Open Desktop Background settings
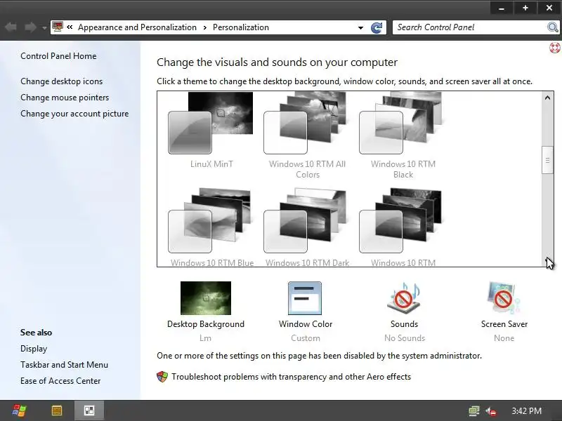Screen dimensions: 562x421 click(x=206, y=312)
